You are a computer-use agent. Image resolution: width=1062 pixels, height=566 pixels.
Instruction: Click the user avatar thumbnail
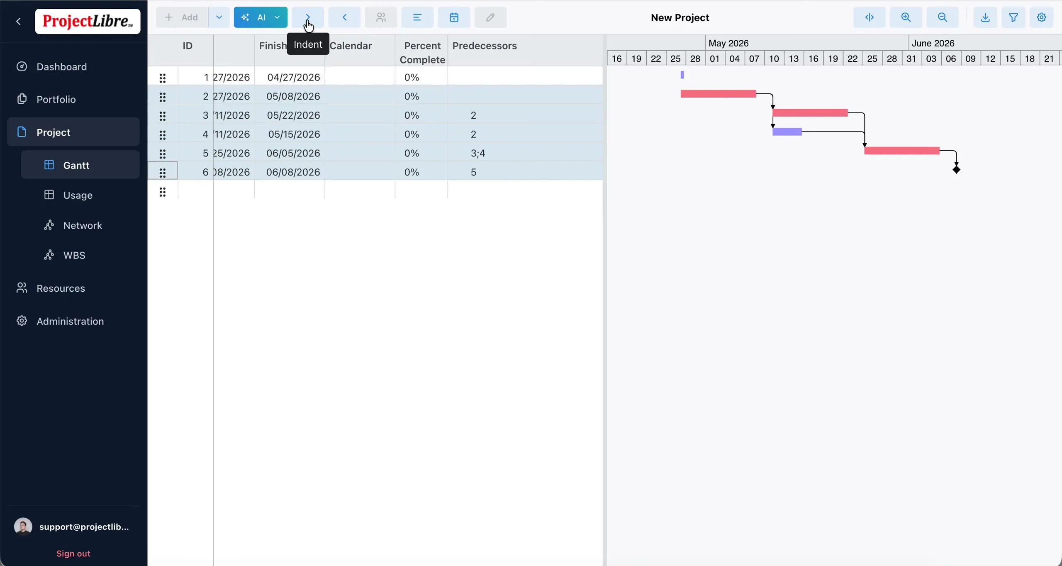pyautogui.click(x=23, y=527)
